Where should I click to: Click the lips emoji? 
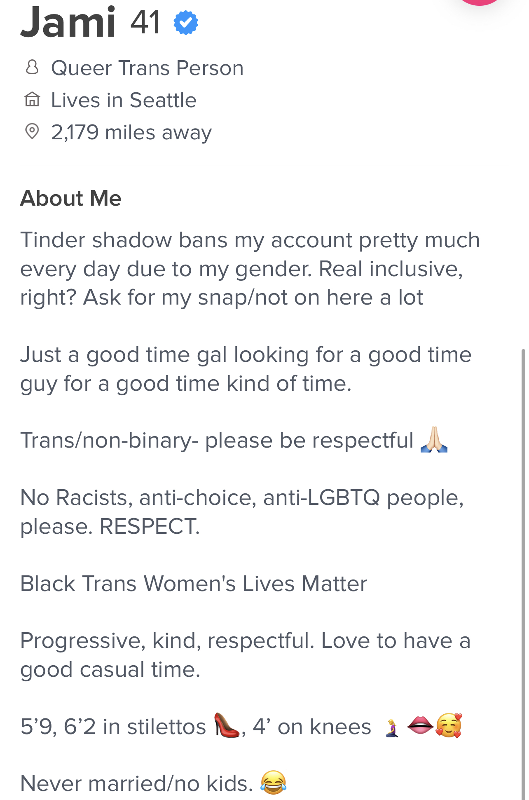(420, 725)
